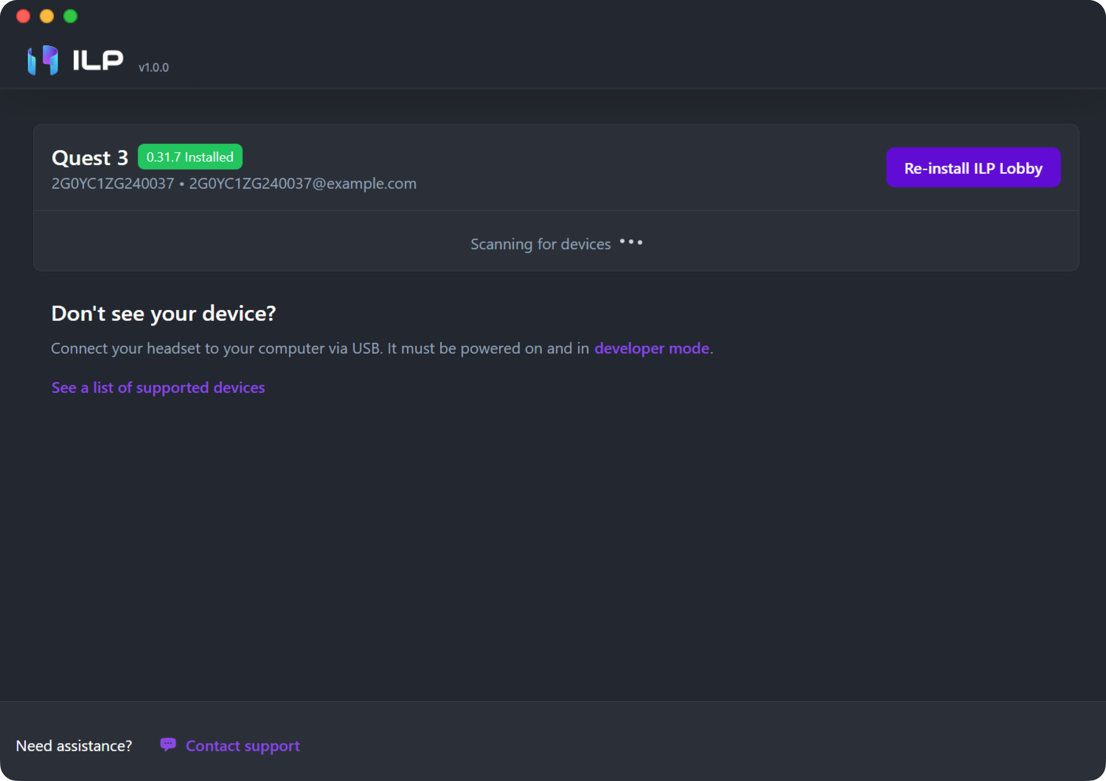Click the v1.0.0 version label

click(x=154, y=68)
